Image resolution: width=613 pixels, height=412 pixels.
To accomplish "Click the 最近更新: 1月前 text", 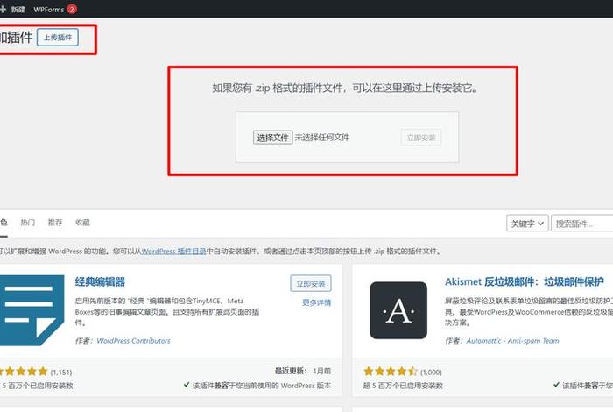I will 303,371.
